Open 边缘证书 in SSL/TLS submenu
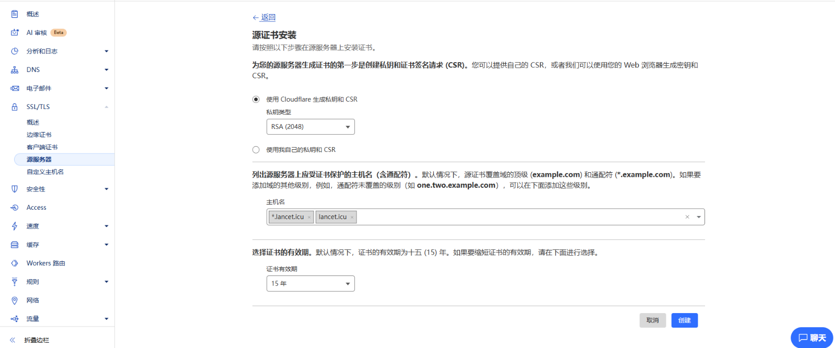This screenshot has height=348, width=835. (x=39, y=135)
